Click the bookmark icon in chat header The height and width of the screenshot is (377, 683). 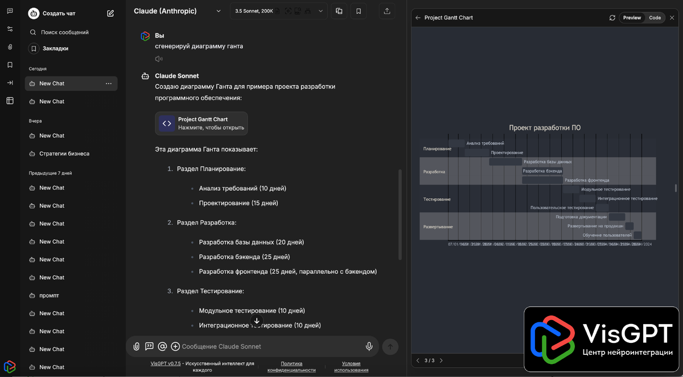click(358, 11)
